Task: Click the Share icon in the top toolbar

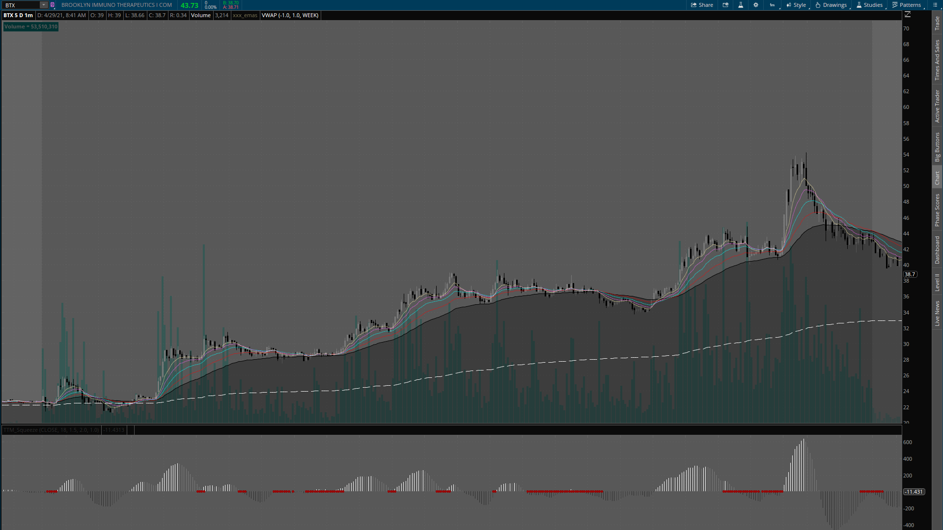Action: coord(693,5)
